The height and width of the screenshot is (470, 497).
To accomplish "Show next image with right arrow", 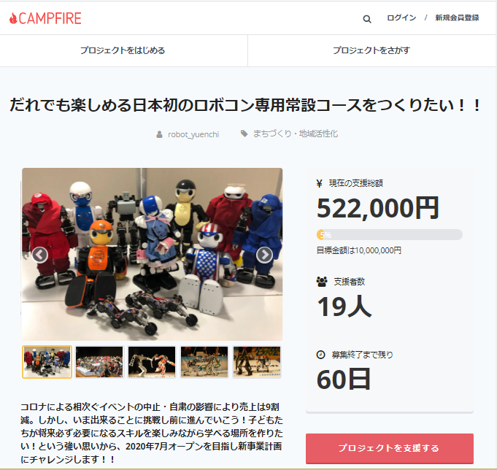I will [264, 255].
